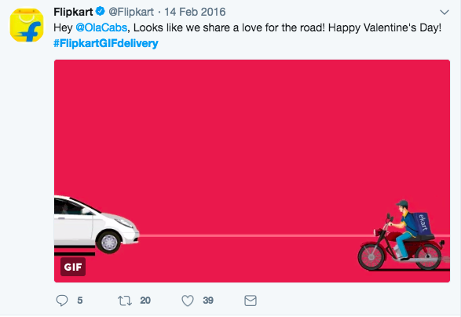Click the retweet count 20
This screenshot has width=461, height=317.
[x=145, y=301]
